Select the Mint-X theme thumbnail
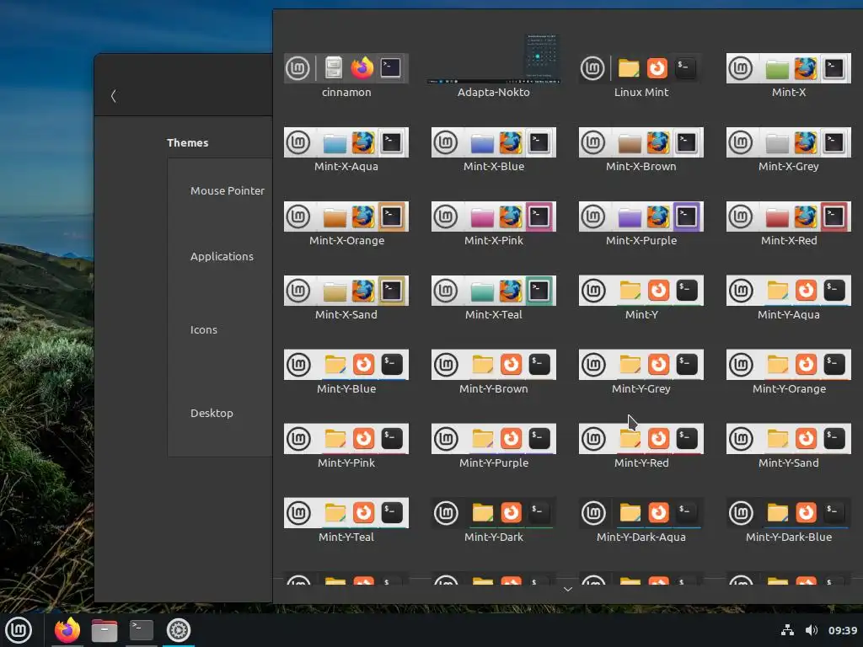The width and height of the screenshot is (863, 647). pos(789,68)
